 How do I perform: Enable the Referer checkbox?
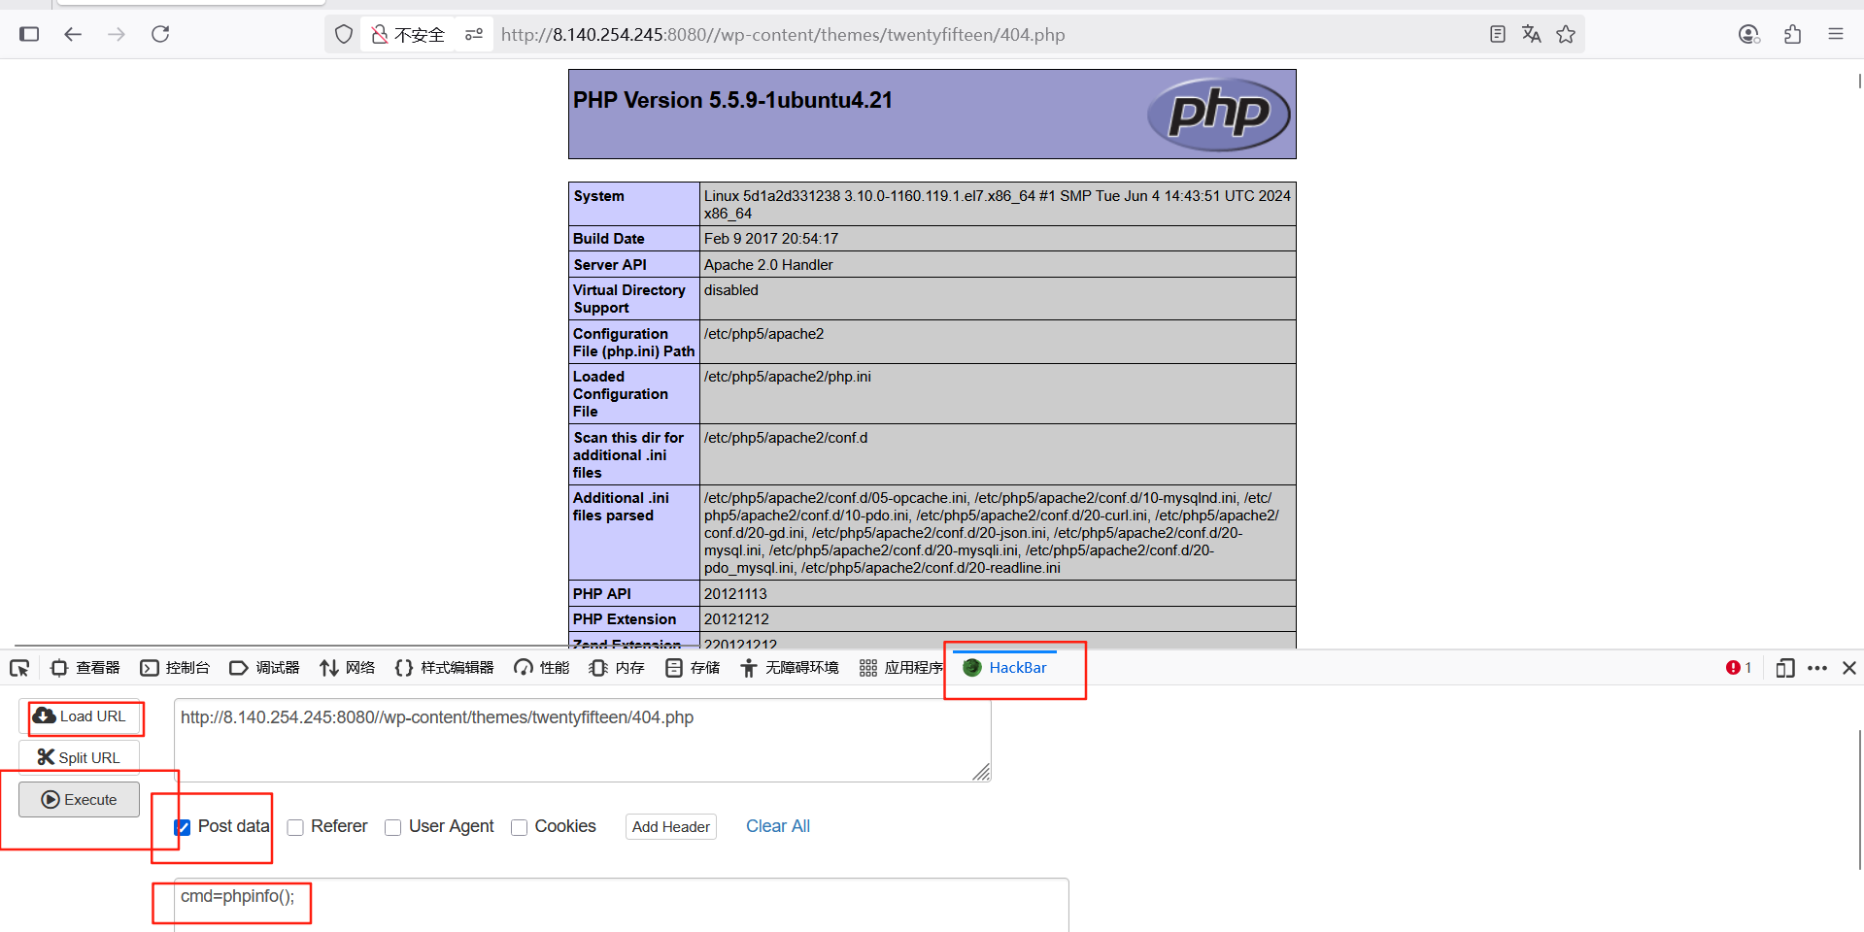click(x=295, y=827)
